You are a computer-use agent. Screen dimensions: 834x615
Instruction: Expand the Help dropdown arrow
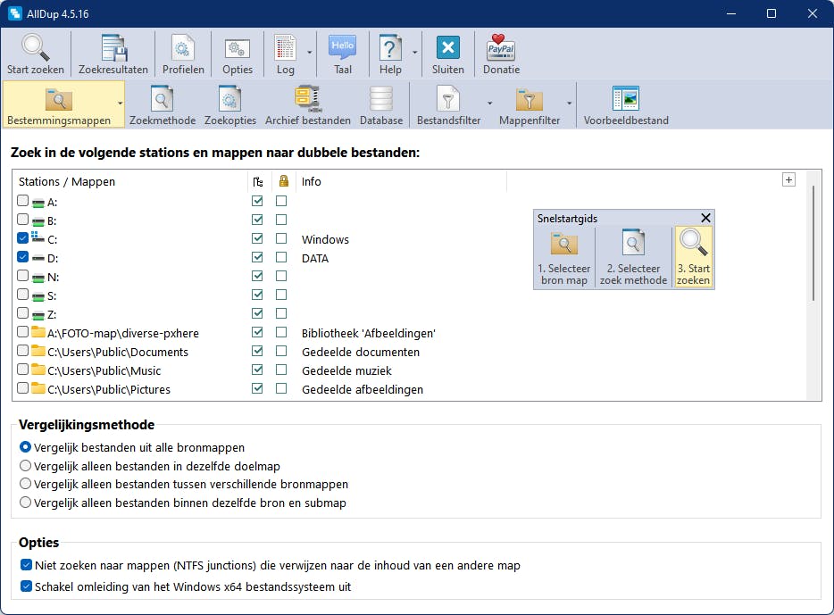coord(415,52)
